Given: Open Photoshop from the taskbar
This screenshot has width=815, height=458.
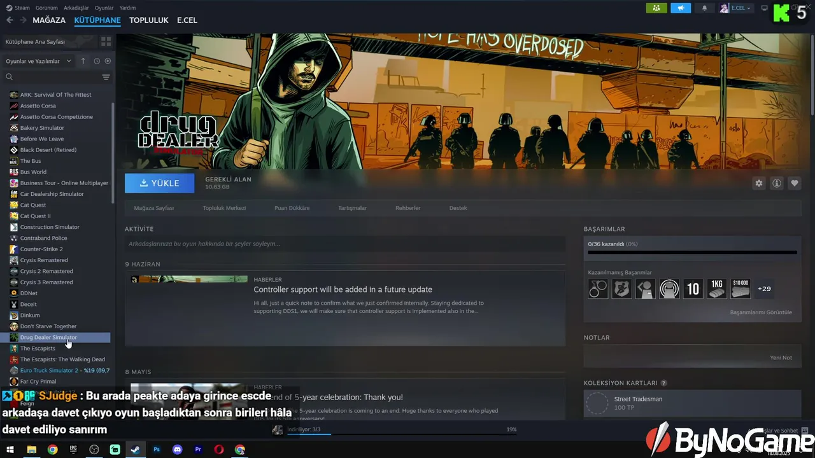Looking at the screenshot, I should pos(157,450).
